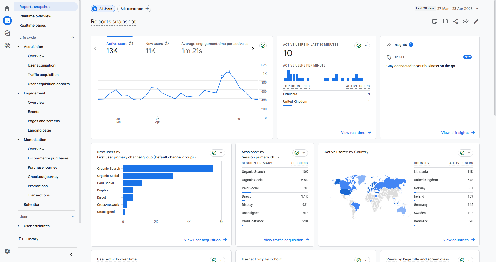Open Traffic acquisition report
Image resolution: width=496 pixels, height=262 pixels.
(x=43, y=75)
